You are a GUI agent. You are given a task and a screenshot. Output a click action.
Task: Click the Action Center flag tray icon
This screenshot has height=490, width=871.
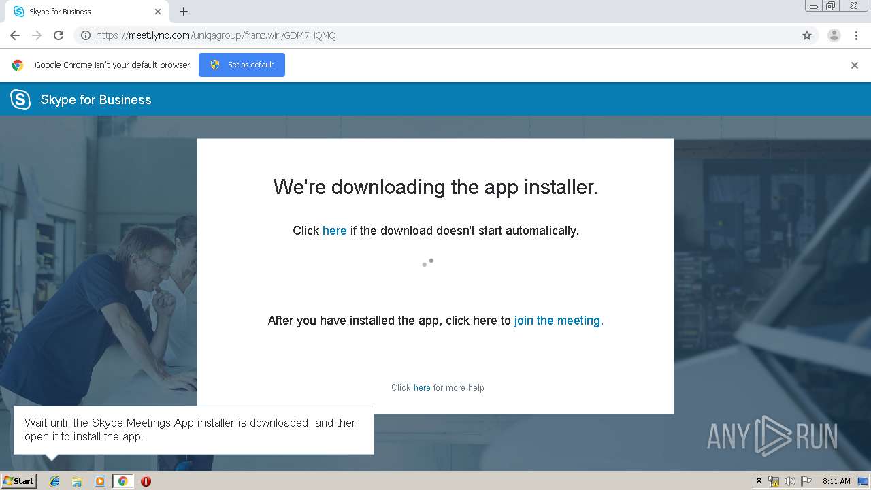pyautogui.click(x=806, y=481)
